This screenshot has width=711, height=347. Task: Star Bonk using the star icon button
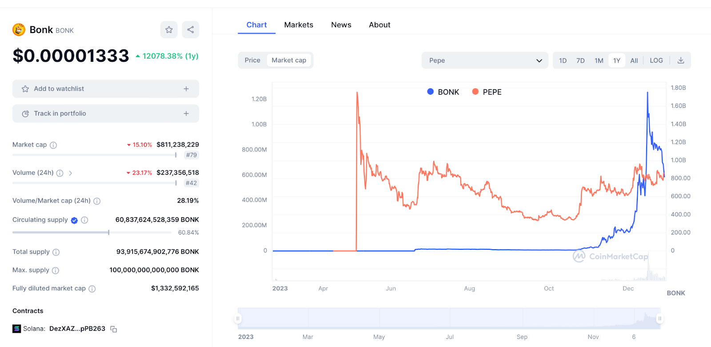(x=169, y=30)
